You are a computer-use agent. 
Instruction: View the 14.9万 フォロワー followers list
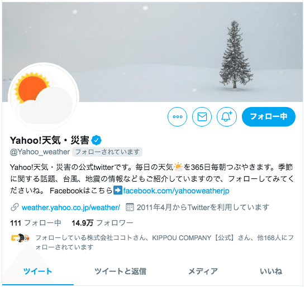102,223
